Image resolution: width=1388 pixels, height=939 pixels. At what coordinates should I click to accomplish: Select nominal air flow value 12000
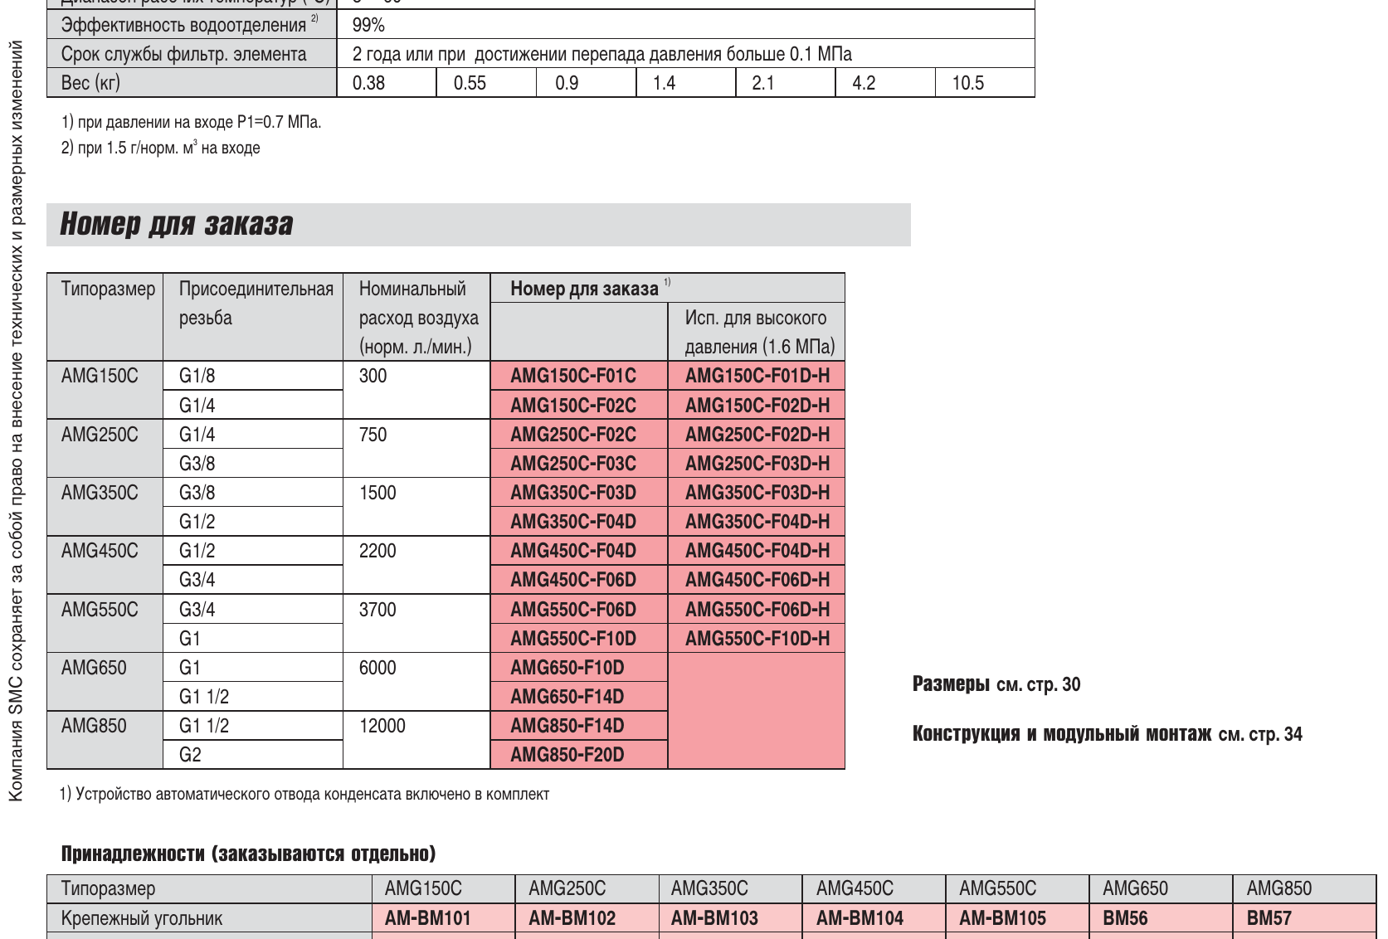coord(382,726)
